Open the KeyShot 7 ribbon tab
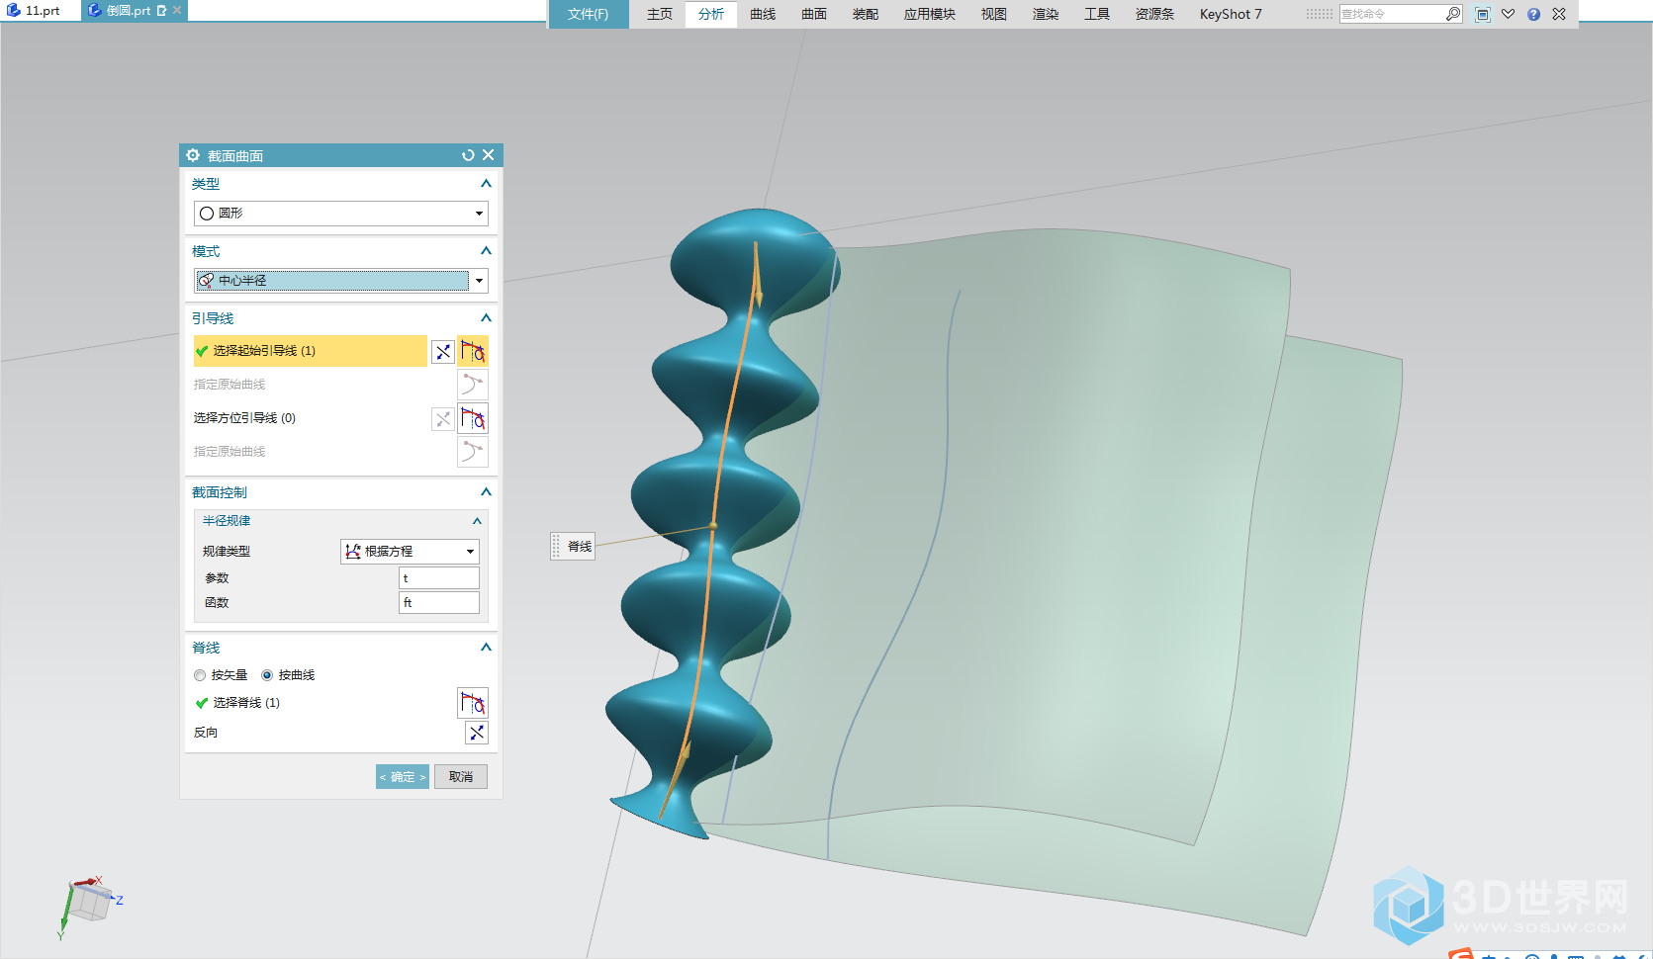This screenshot has width=1653, height=959. pyautogui.click(x=1231, y=14)
